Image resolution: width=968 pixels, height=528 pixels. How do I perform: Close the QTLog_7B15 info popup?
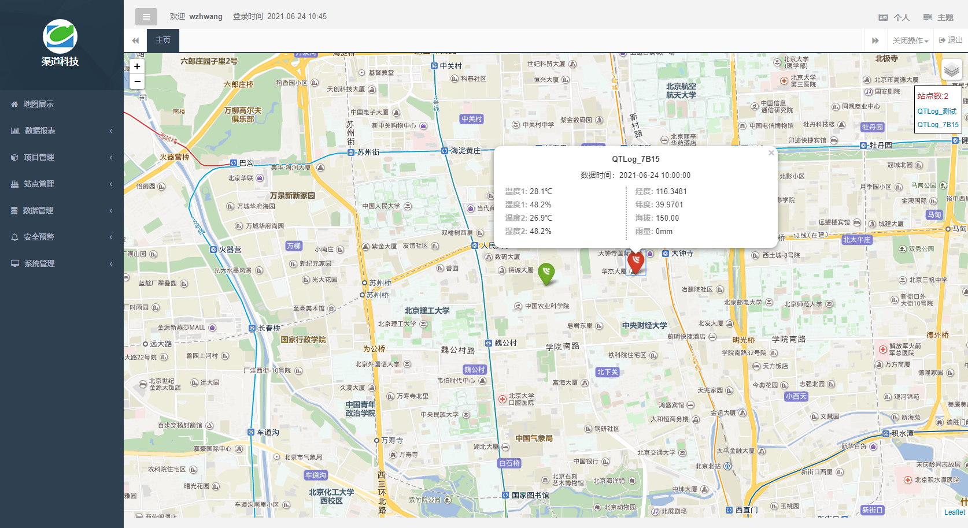[x=771, y=153]
